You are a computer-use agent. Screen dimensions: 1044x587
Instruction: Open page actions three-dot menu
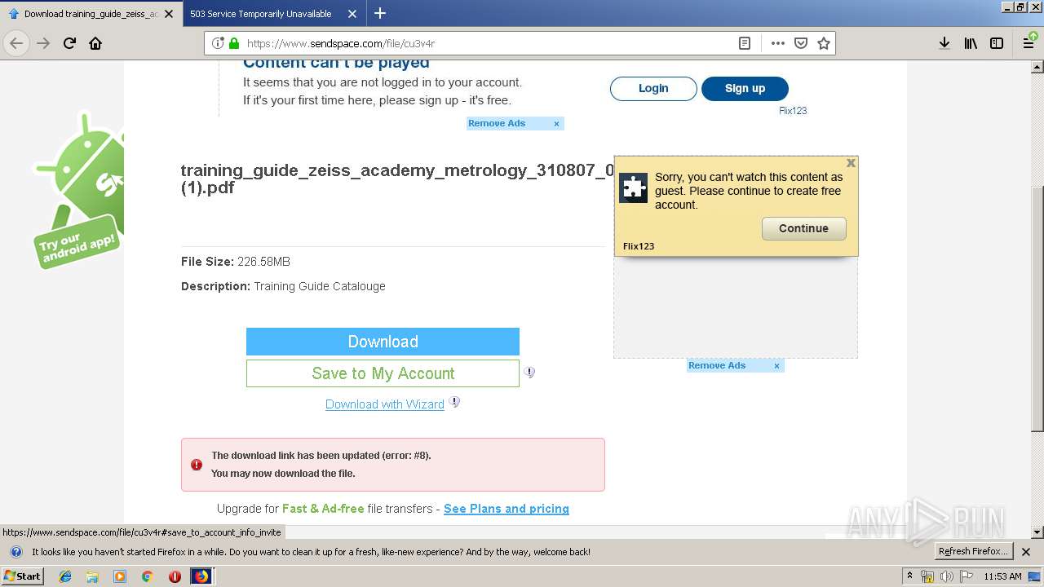click(778, 43)
